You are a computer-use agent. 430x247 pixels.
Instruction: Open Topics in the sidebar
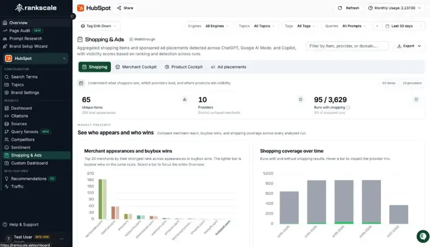click(x=18, y=85)
